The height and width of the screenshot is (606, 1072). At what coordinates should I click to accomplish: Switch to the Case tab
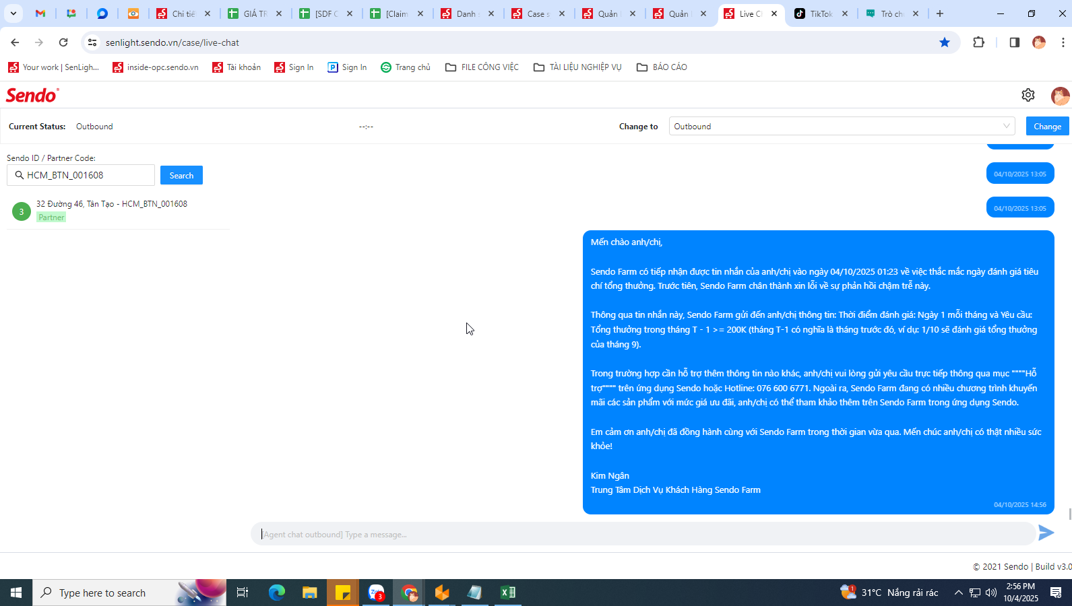tap(538, 13)
